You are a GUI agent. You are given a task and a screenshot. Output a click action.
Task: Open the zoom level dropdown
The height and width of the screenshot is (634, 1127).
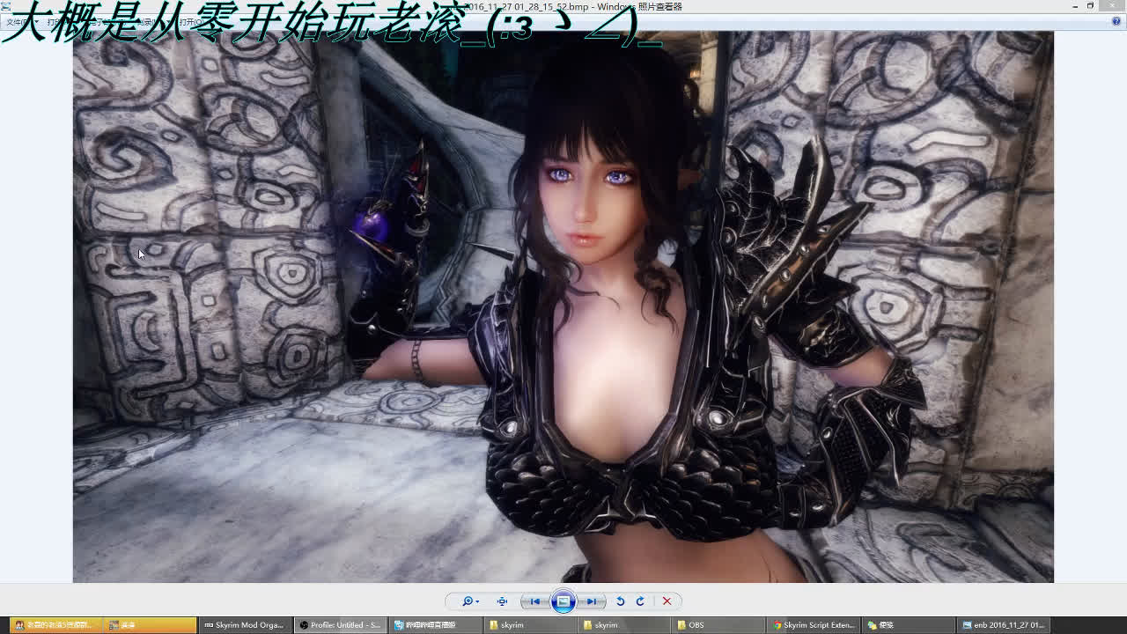tap(478, 601)
